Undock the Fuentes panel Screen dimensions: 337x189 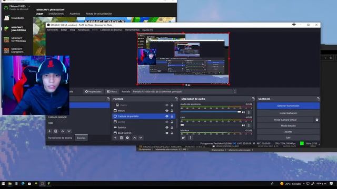tap(176, 99)
